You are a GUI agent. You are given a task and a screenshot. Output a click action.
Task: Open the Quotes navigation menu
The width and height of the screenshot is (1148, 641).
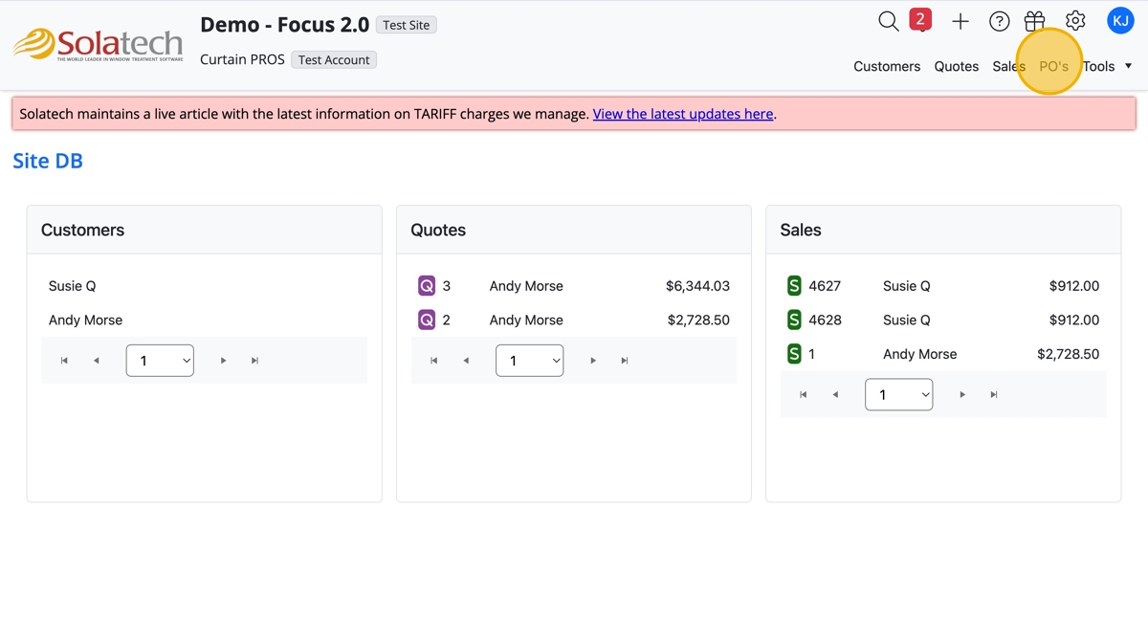coord(956,66)
